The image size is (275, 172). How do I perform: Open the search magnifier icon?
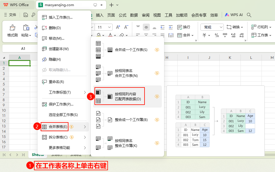tap(249, 15)
